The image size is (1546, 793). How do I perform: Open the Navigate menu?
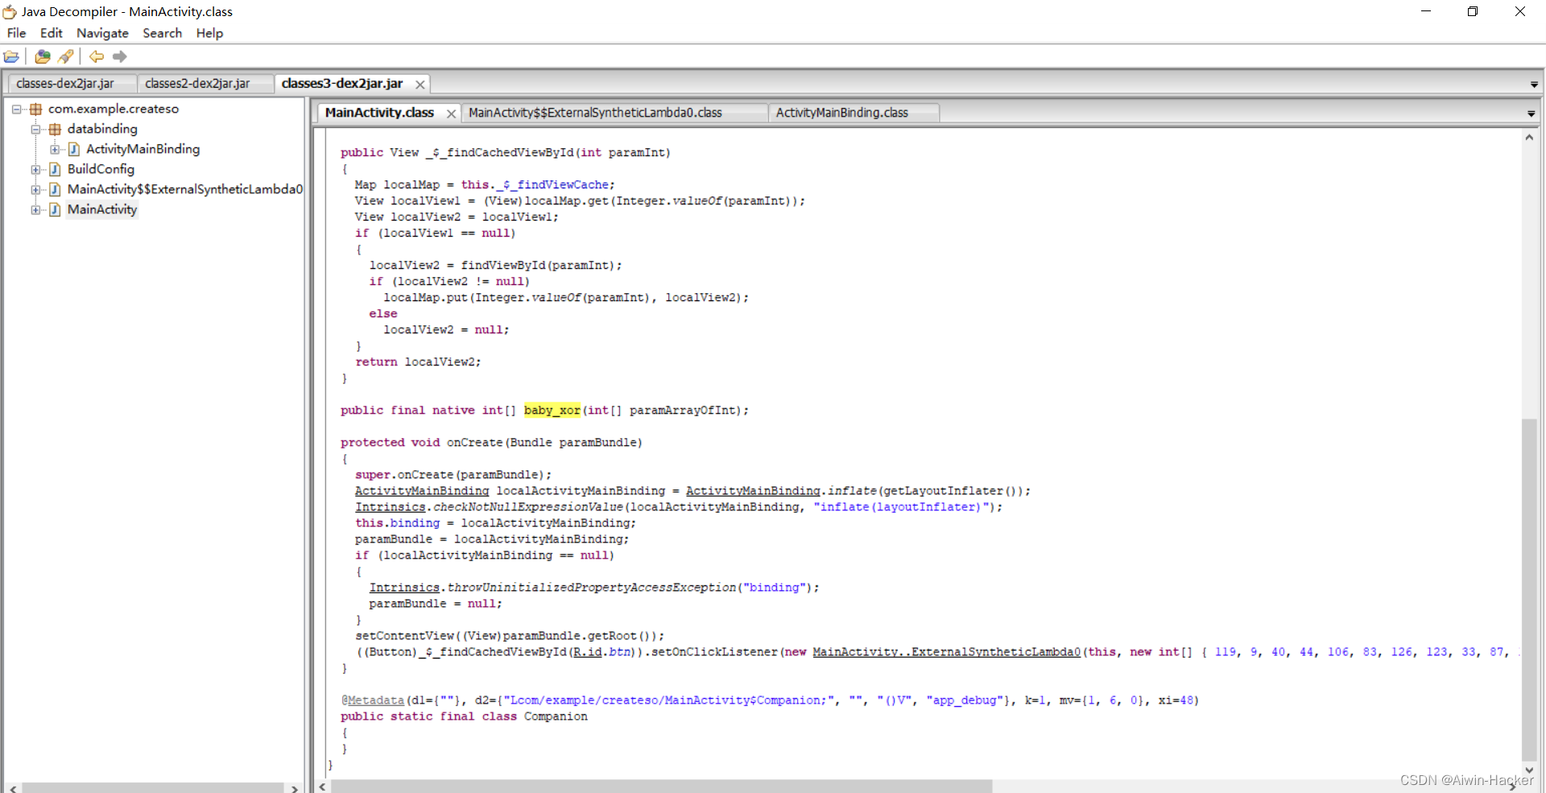(x=102, y=33)
